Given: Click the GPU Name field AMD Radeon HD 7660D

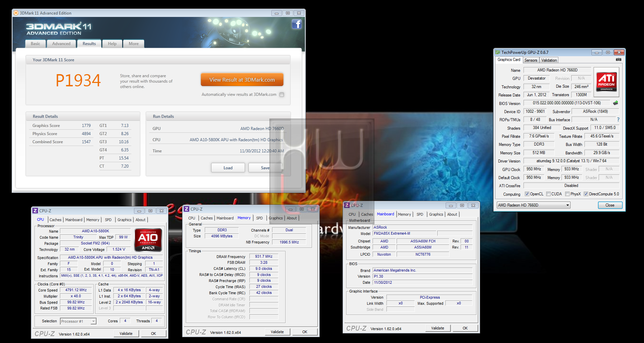Looking at the screenshot, I should 557,70.
